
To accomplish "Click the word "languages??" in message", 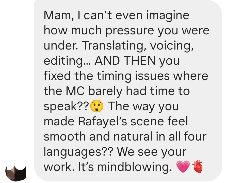I will [x=78, y=152].
